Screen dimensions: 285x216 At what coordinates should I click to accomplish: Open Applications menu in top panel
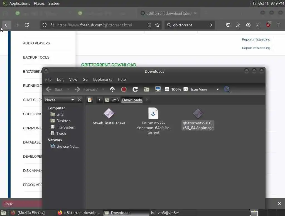tap(16, 3)
